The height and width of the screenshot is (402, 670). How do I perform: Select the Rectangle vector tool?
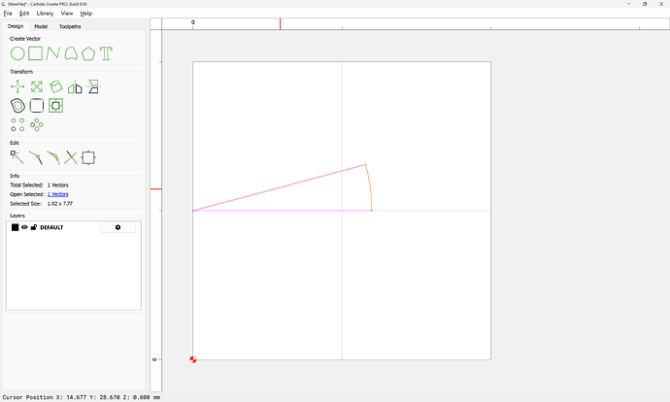coord(35,53)
